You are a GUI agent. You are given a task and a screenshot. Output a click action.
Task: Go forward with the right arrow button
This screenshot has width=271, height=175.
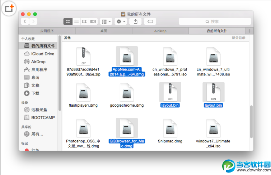coord(33,21)
